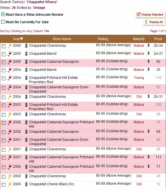The height and width of the screenshot is (189, 166).
Task: Click bottle icon beside 2002 Cabernet Sauvignon Pritchard Hill
Action: tap(26, 122)
